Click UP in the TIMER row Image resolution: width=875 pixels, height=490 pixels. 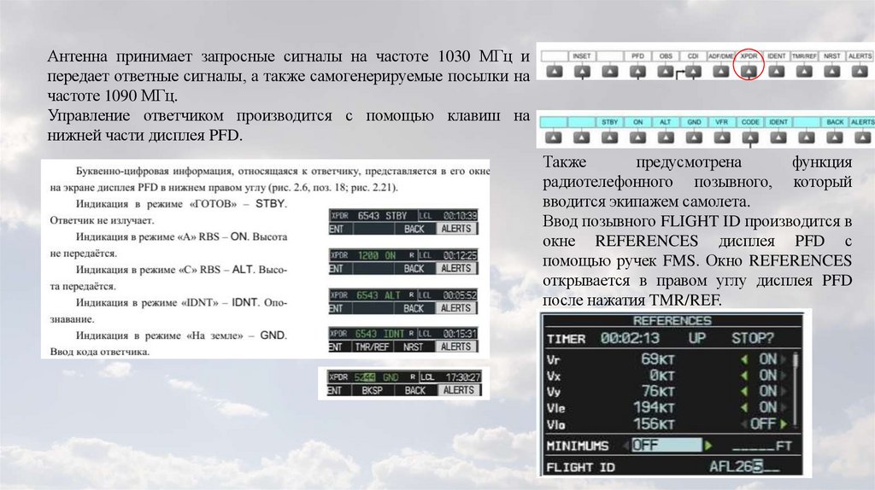point(697,338)
